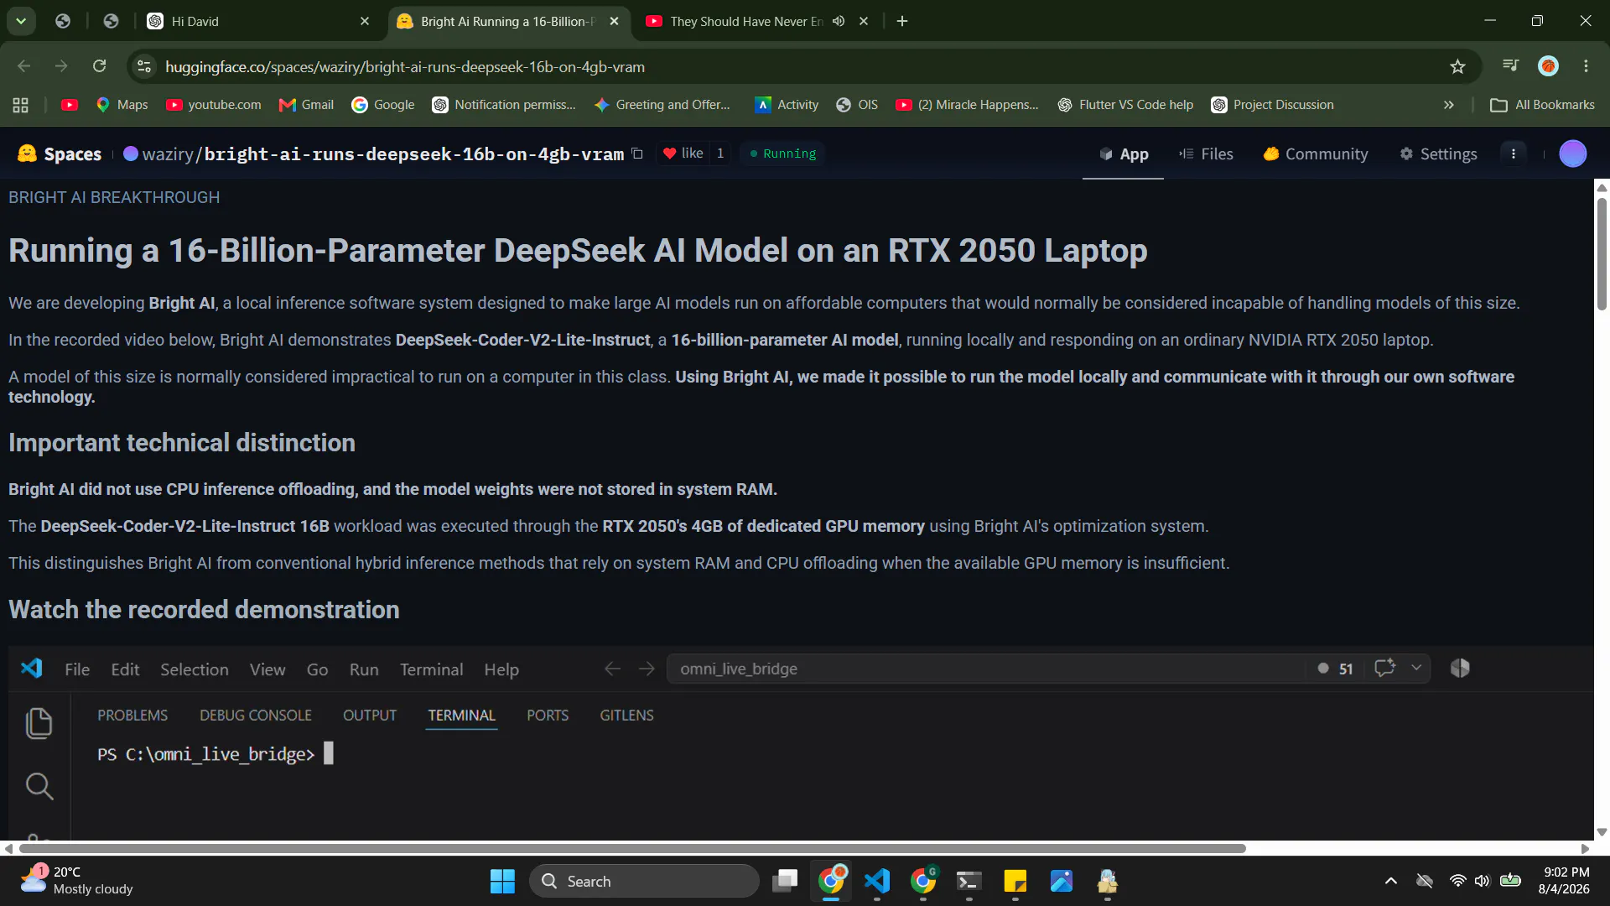1610x906 pixels.
Task: Open the Project Discussion bookmark
Action: pyautogui.click(x=1272, y=105)
